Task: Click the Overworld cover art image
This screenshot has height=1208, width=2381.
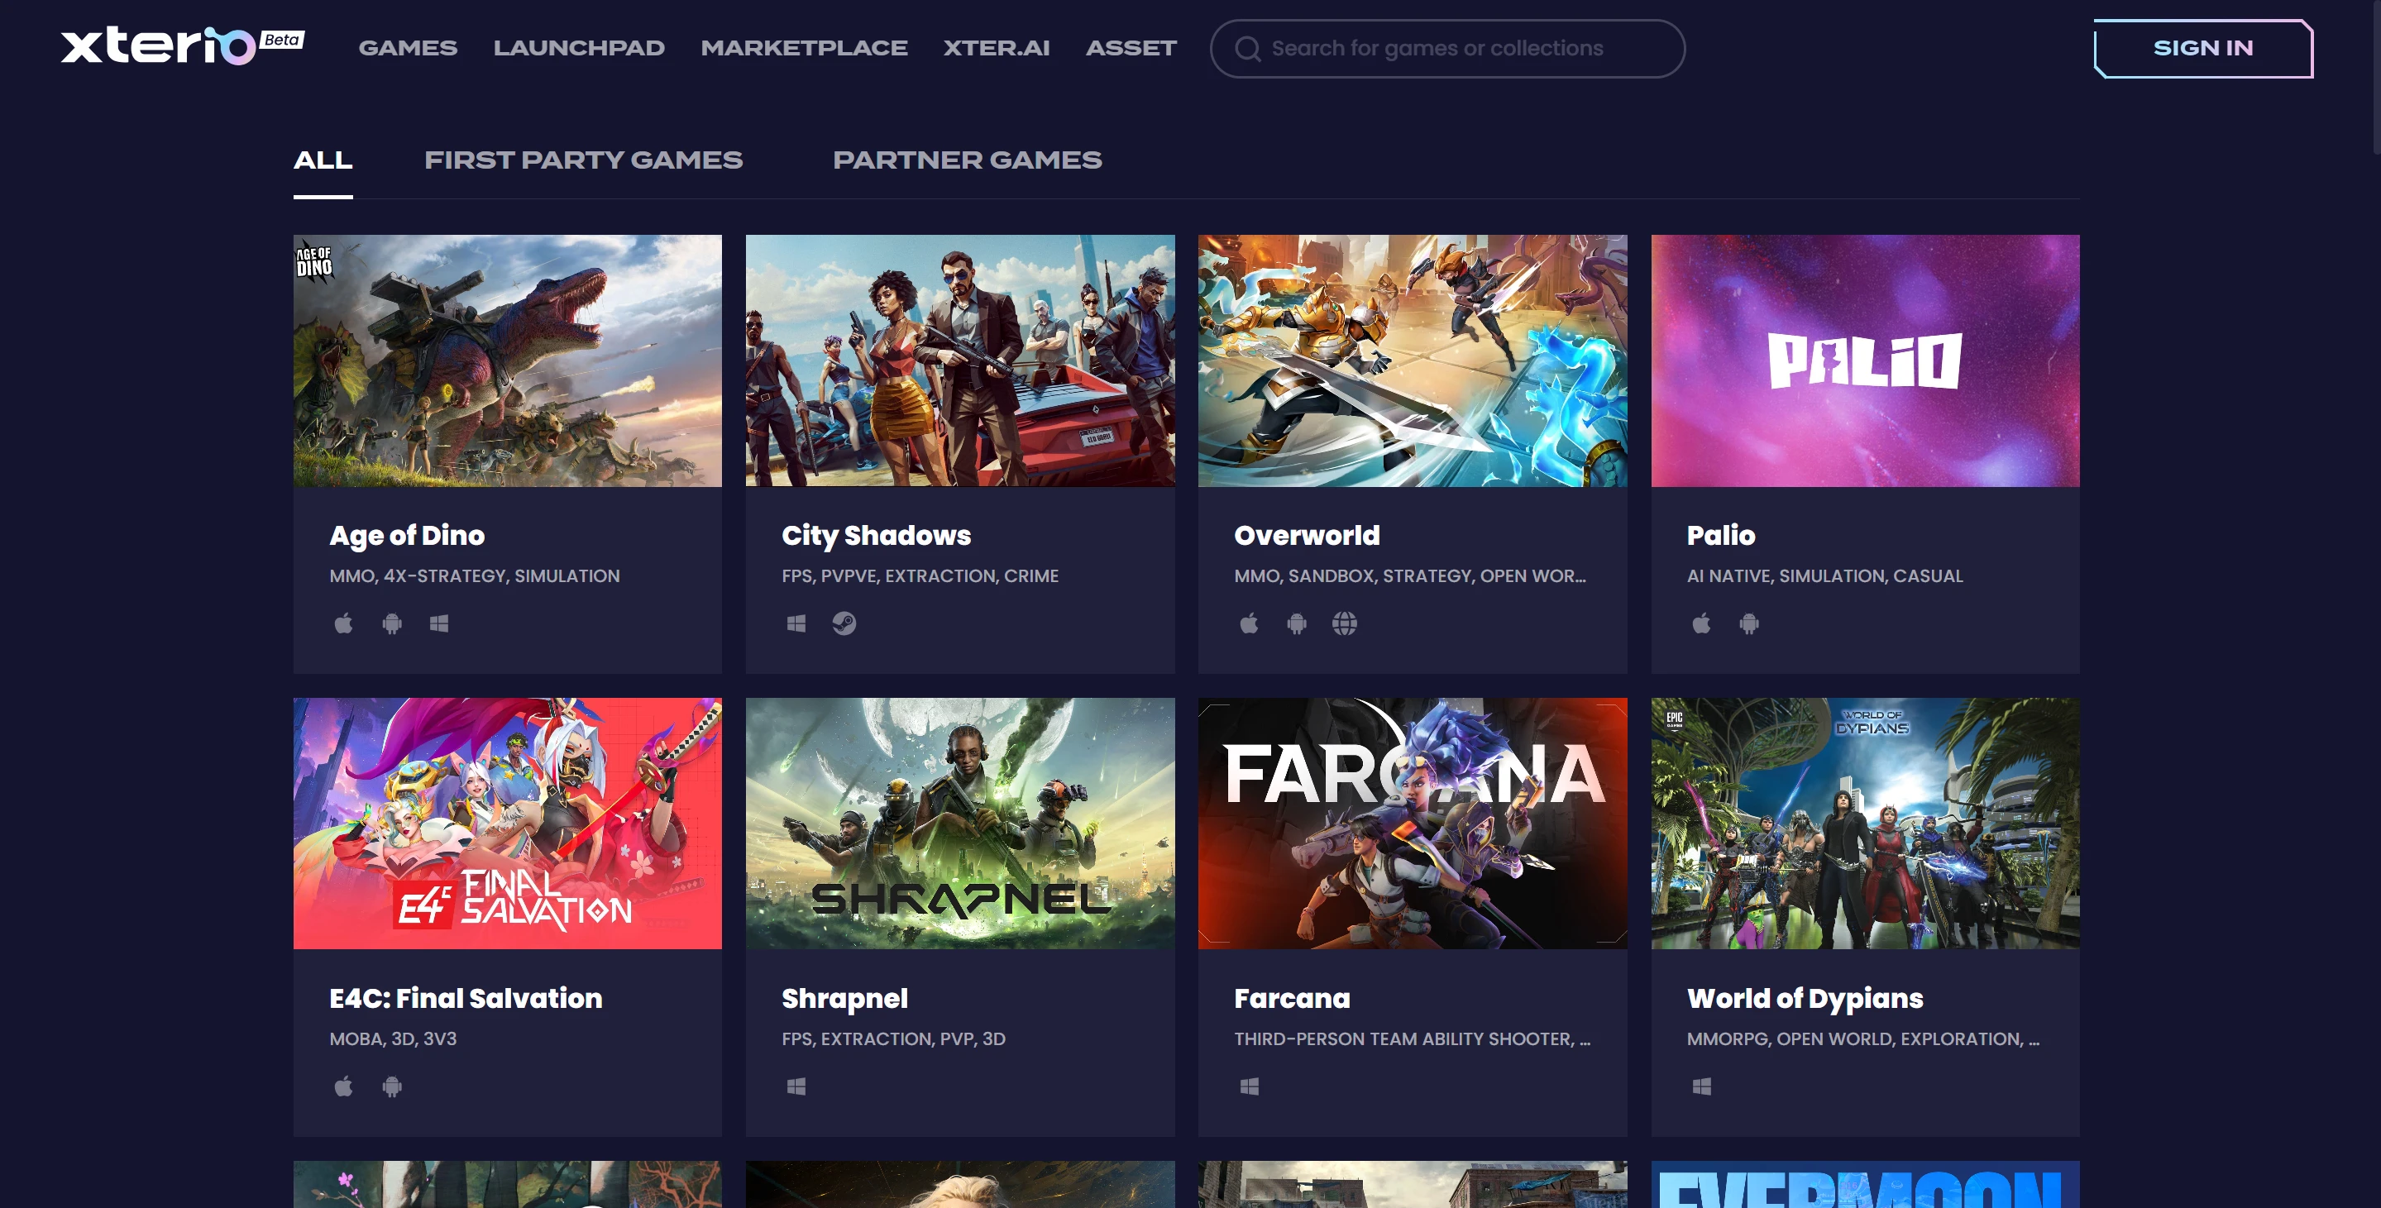Action: 1412,360
